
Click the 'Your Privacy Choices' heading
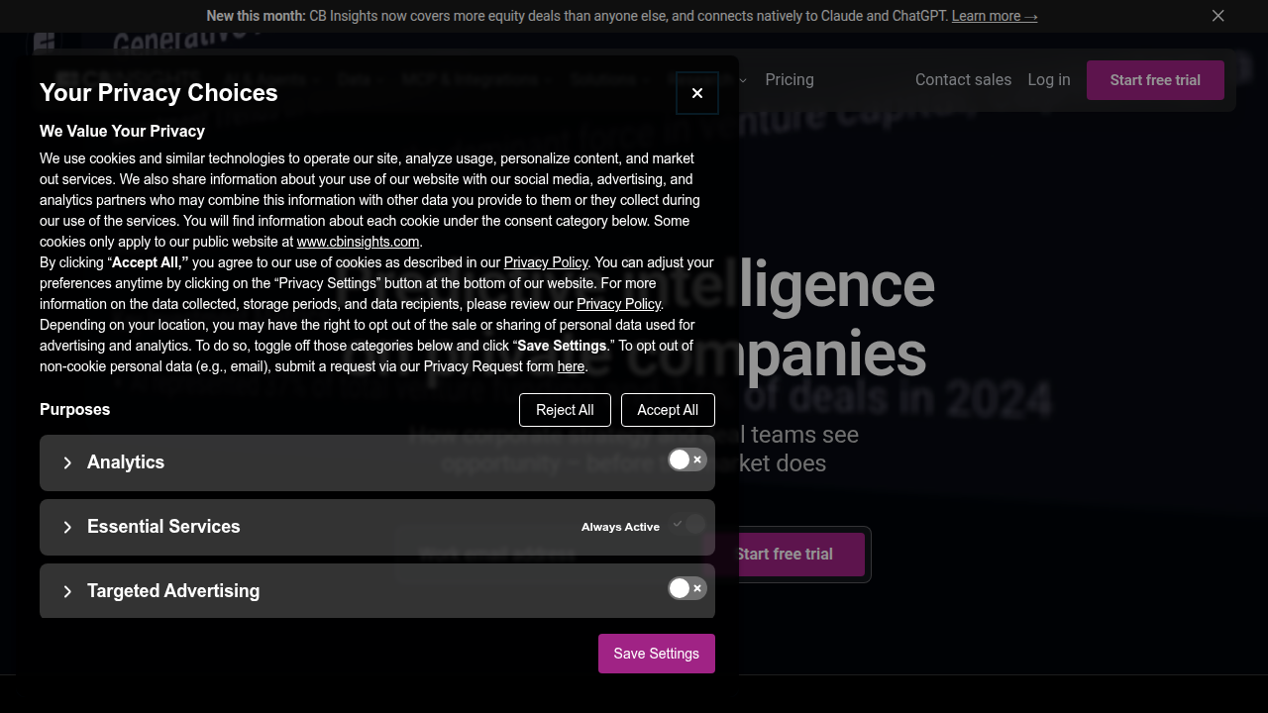[x=158, y=93]
